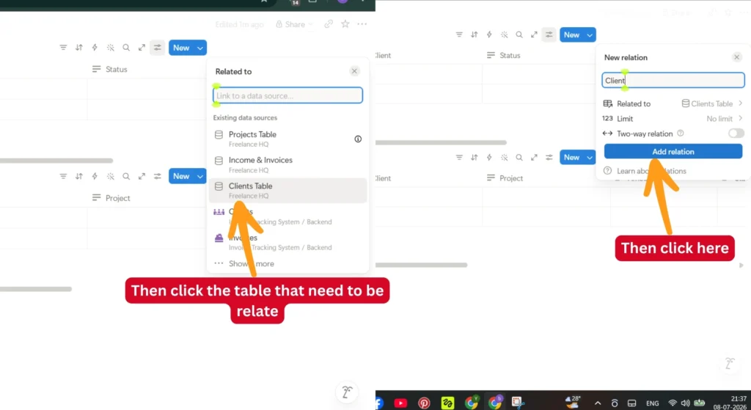The width and height of the screenshot is (751, 410).
Task: Click highlighted settings icon in New relation screenshot
Action: [549, 34]
